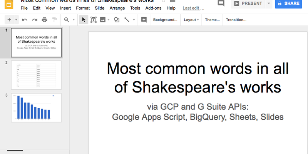Open the Help menu
This screenshot has width=308, height=154.
(x=171, y=8)
